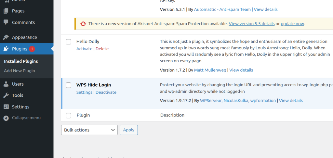Open Installed Plugins submenu item

point(21,61)
